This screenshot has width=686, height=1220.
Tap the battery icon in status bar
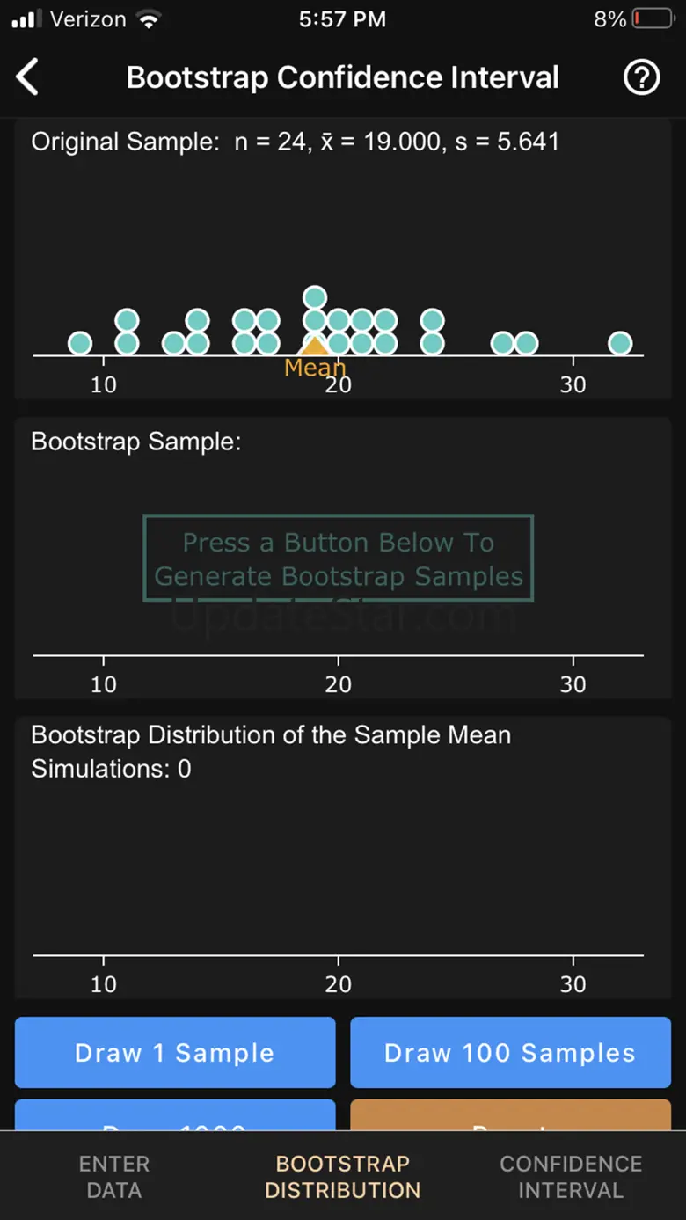tap(653, 19)
